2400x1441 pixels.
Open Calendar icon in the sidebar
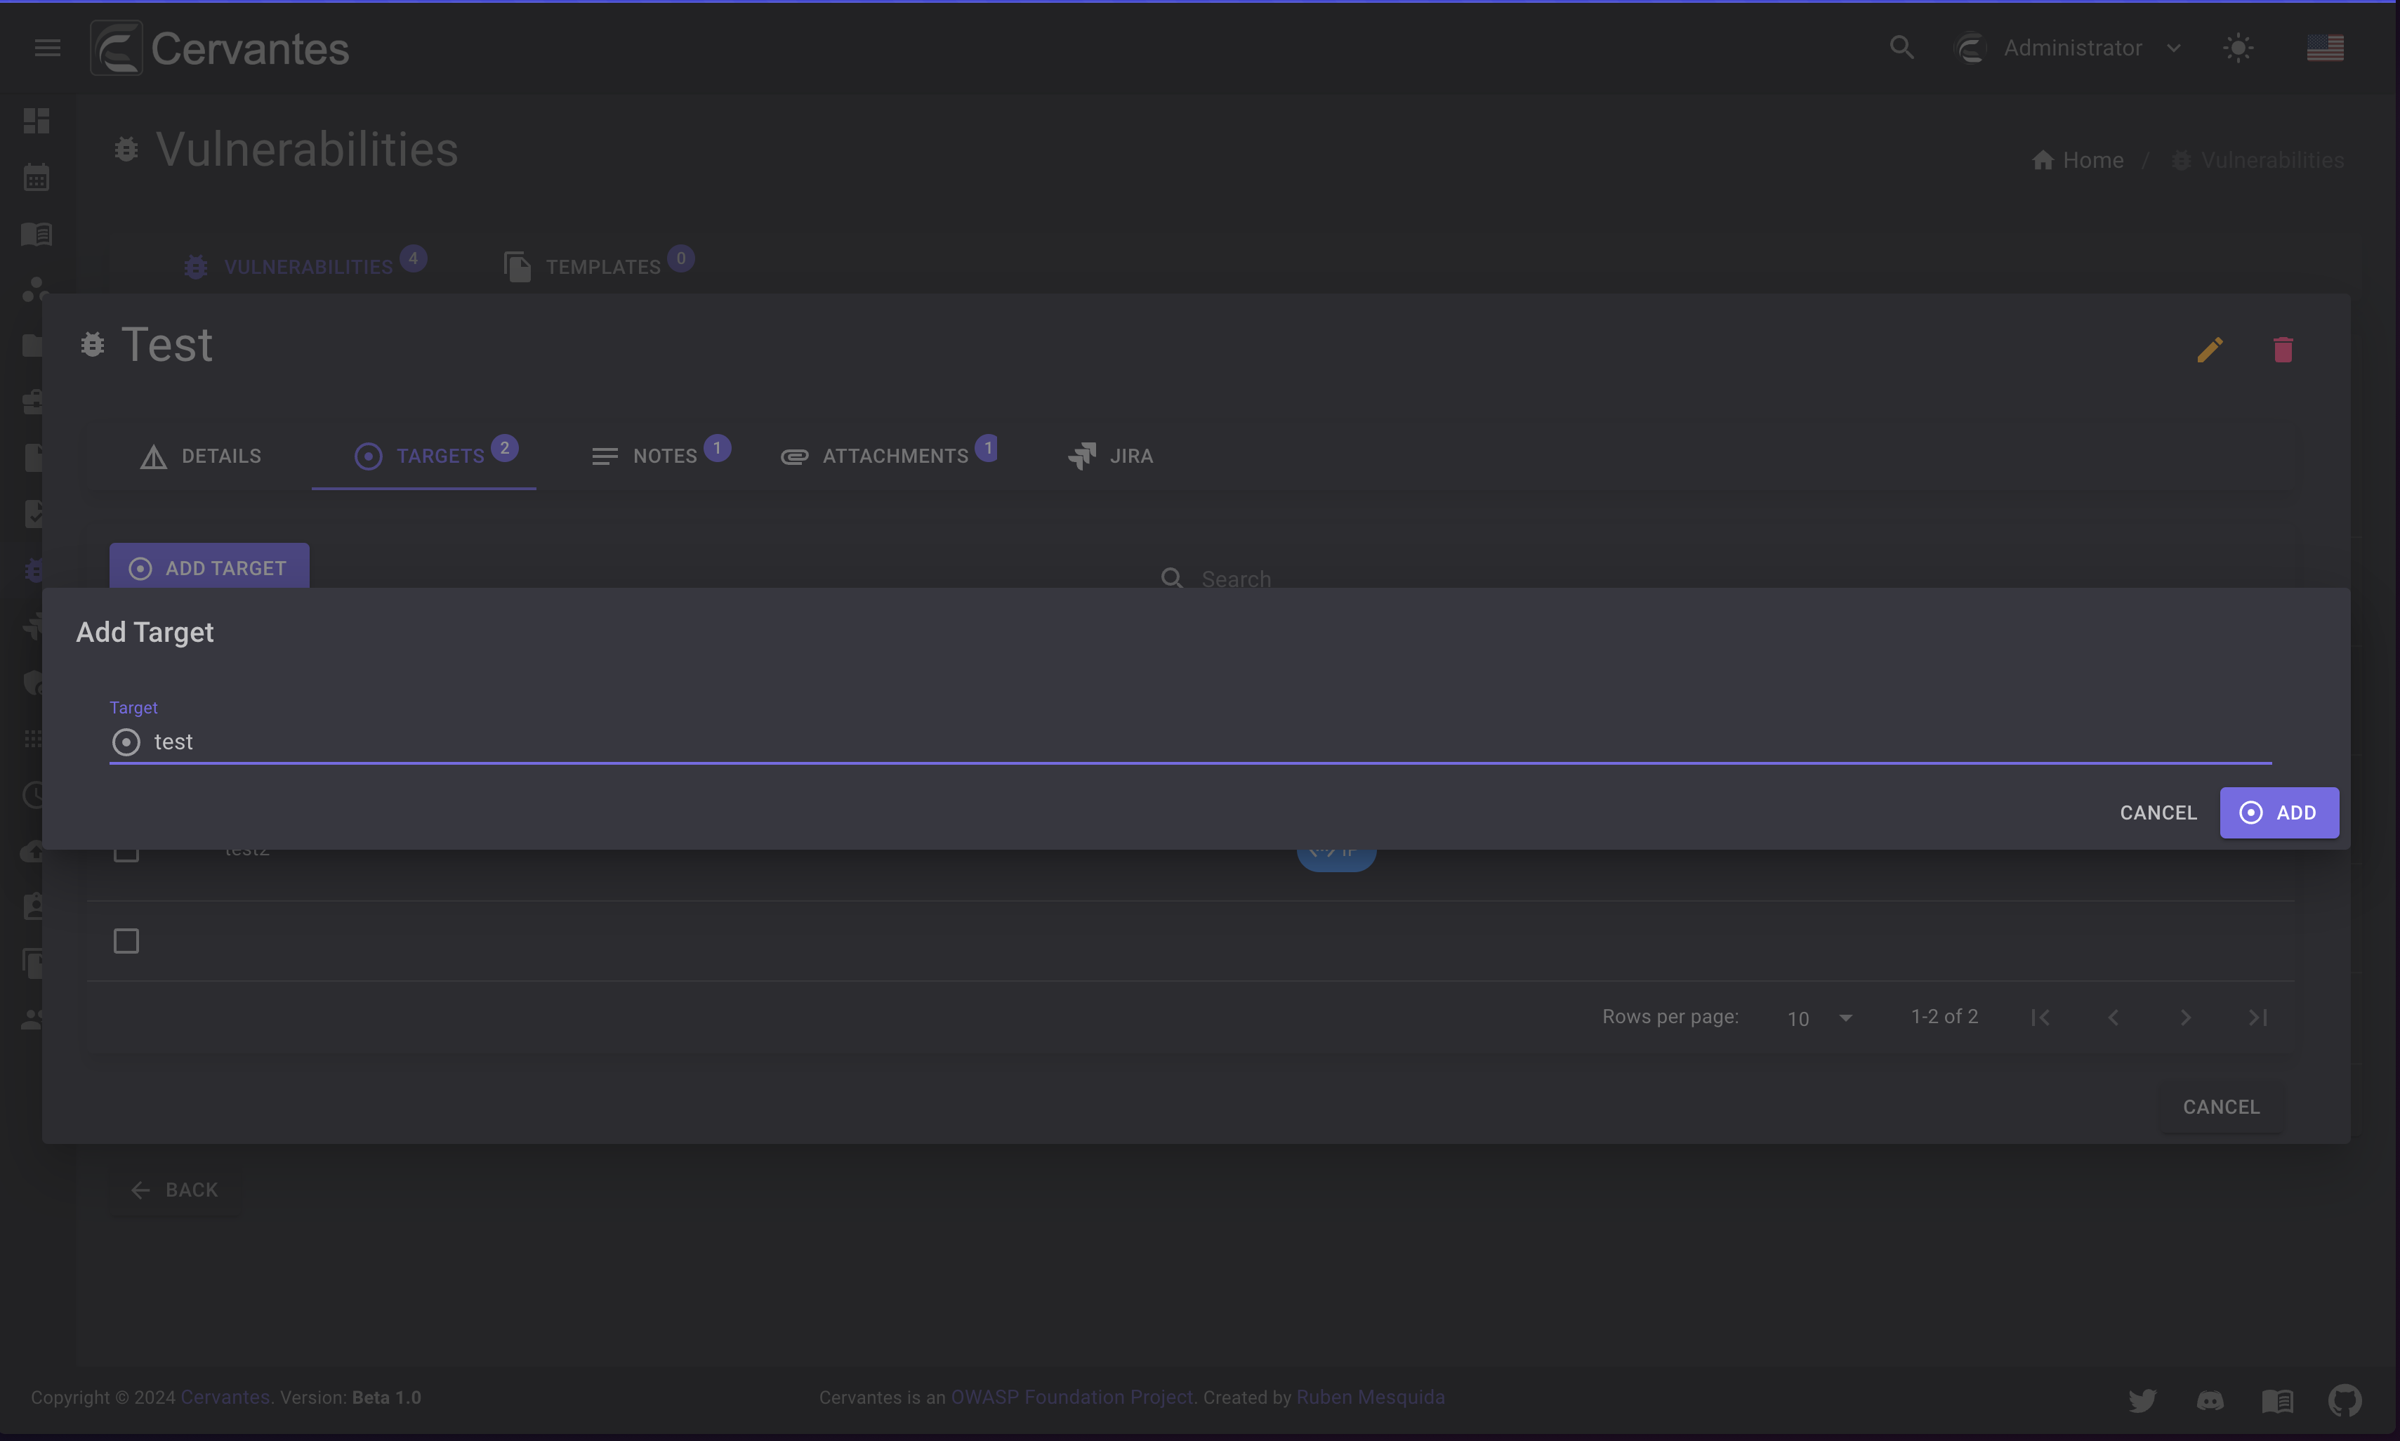point(37,177)
